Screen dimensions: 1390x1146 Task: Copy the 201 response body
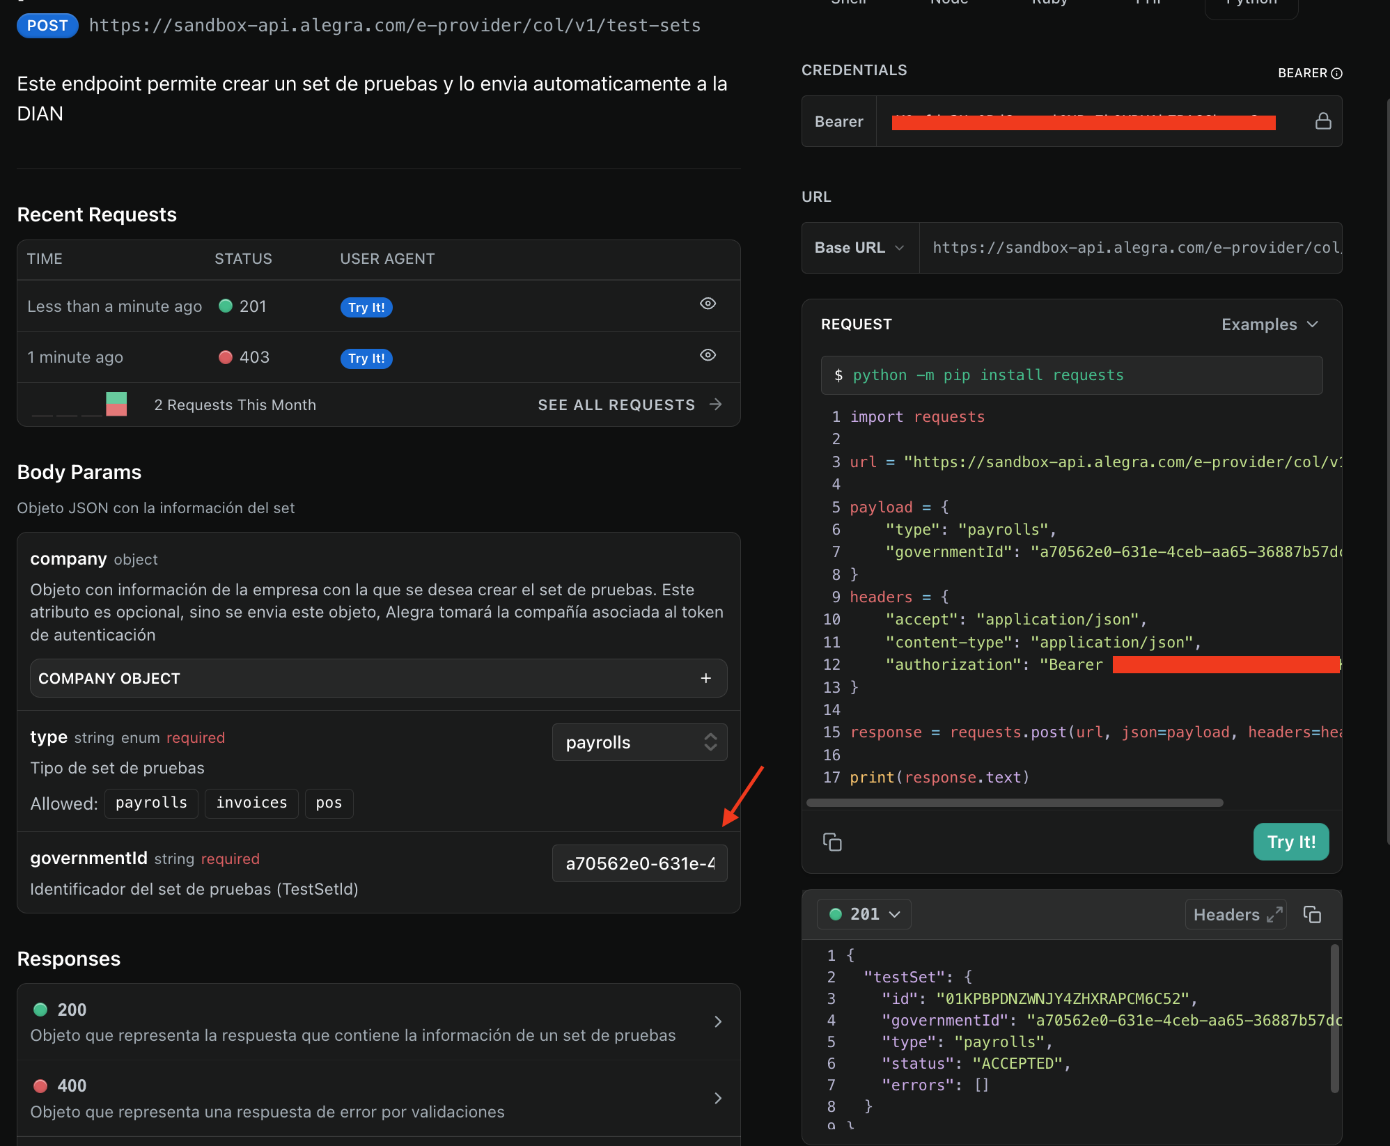click(x=1312, y=914)
